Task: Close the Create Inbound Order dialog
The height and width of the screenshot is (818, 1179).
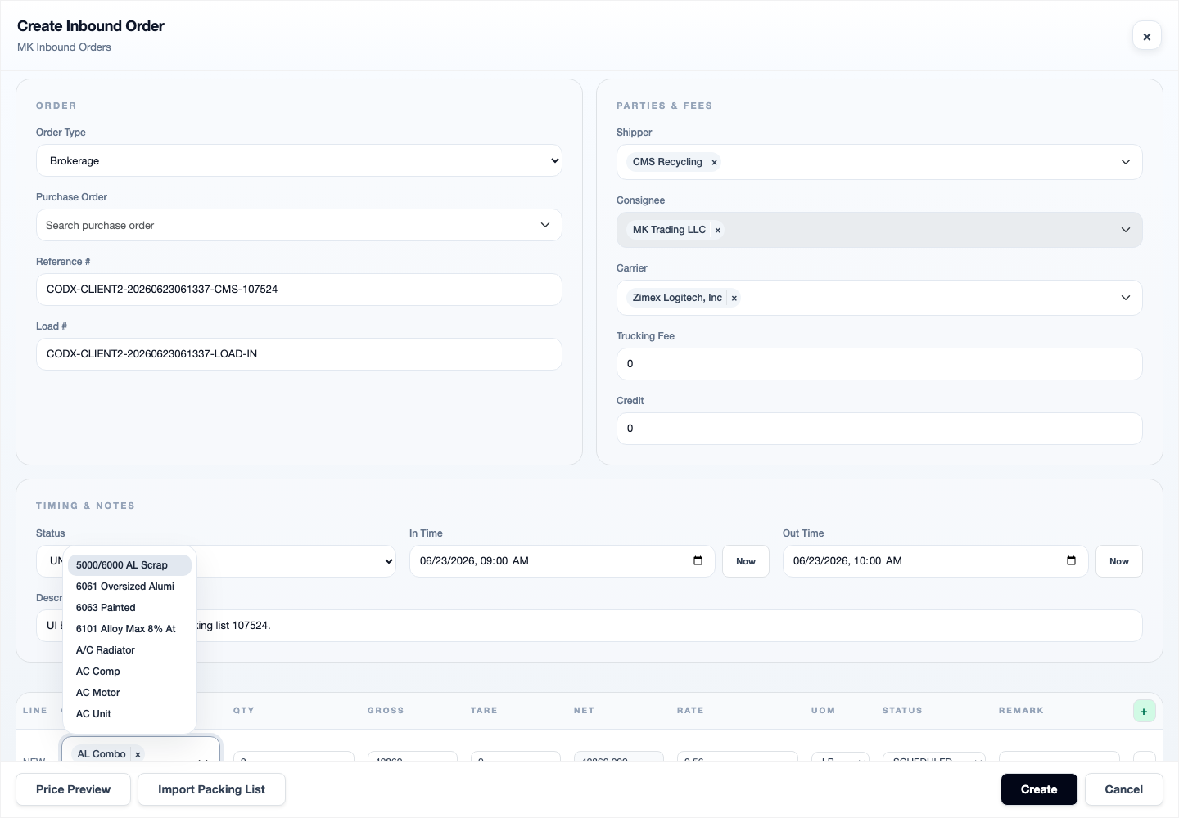Action: click(x=1146, y=36)
